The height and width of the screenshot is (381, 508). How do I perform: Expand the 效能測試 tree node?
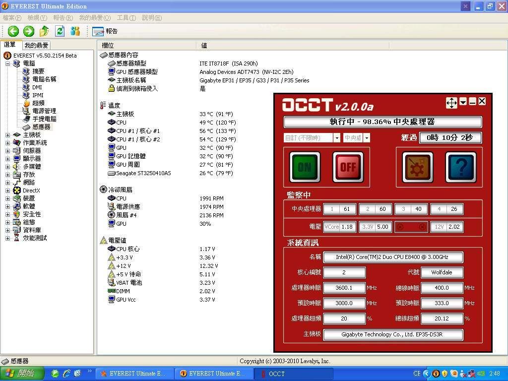tap(8, 238)
